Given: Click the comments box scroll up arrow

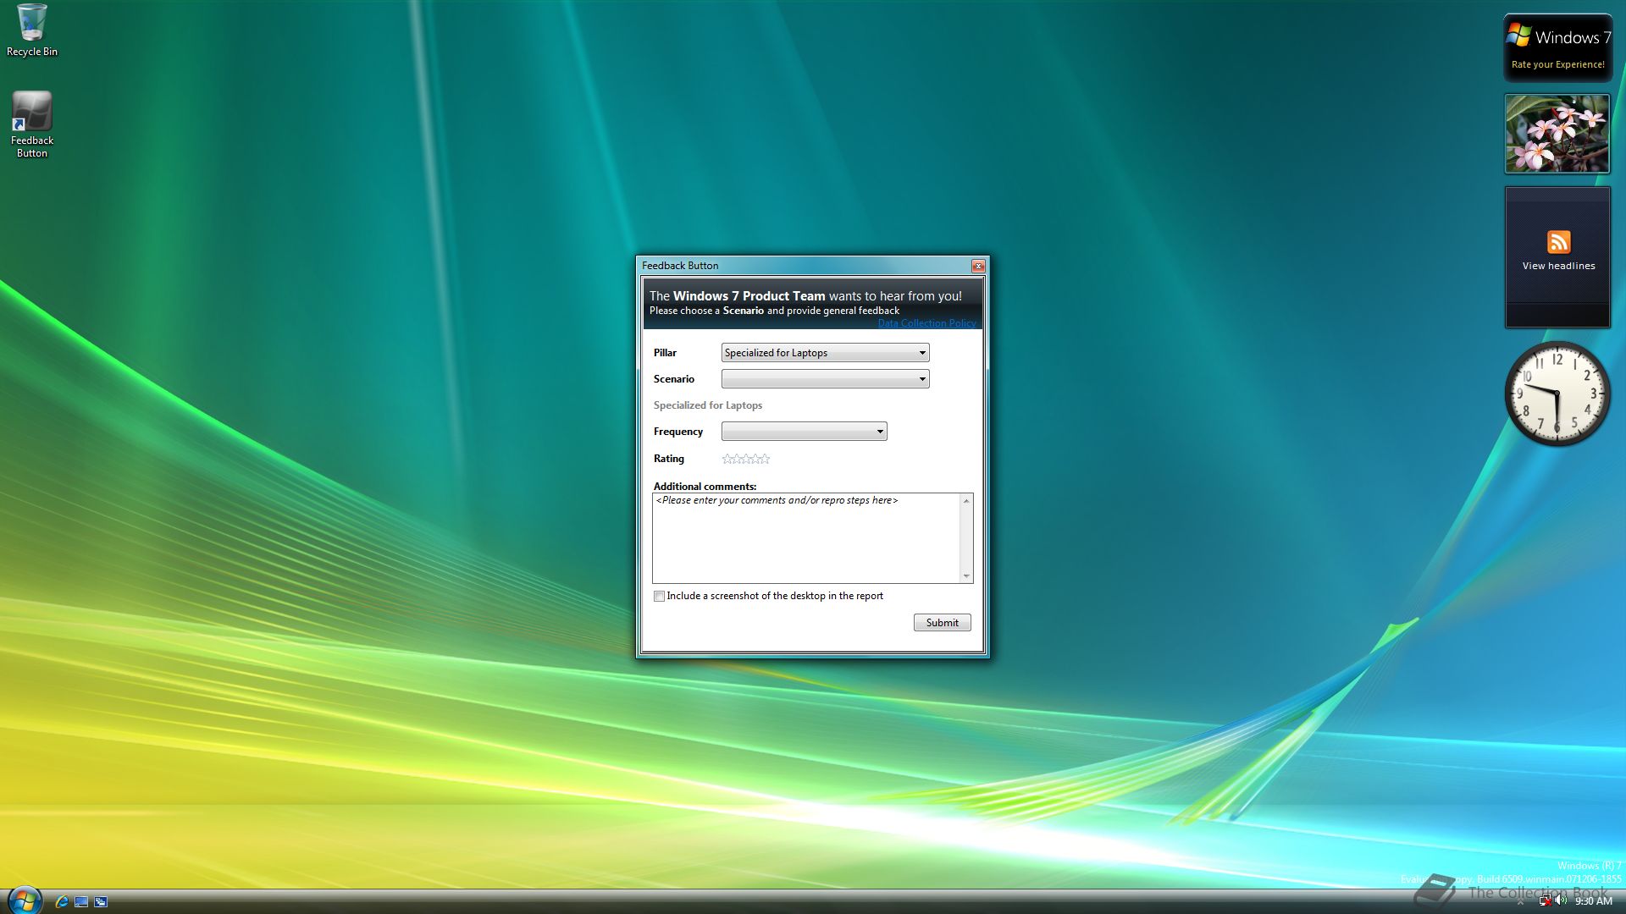Looking at the screenshot, I should click(x=966, y=501).
